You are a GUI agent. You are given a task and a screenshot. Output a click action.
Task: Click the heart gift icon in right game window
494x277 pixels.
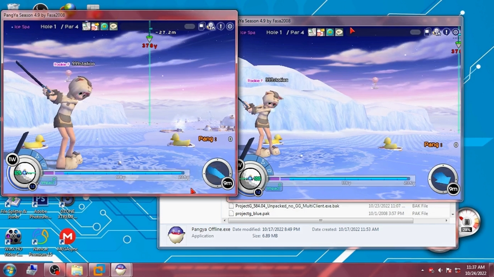tap(321, 32)
